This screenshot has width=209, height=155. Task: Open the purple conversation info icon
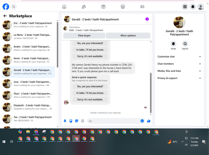147,19
